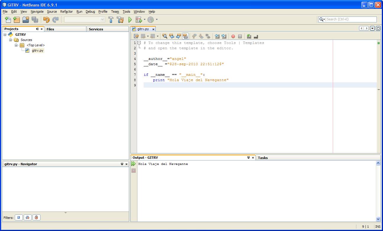Click Toggle Bookmark icon in editor toolbar

tap(208, 36)
